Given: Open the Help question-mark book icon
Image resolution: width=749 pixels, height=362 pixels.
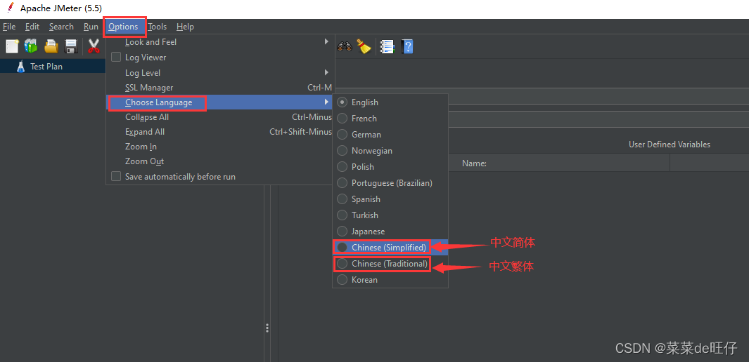Looking at the screenshot, I should (x=407, y=46).
